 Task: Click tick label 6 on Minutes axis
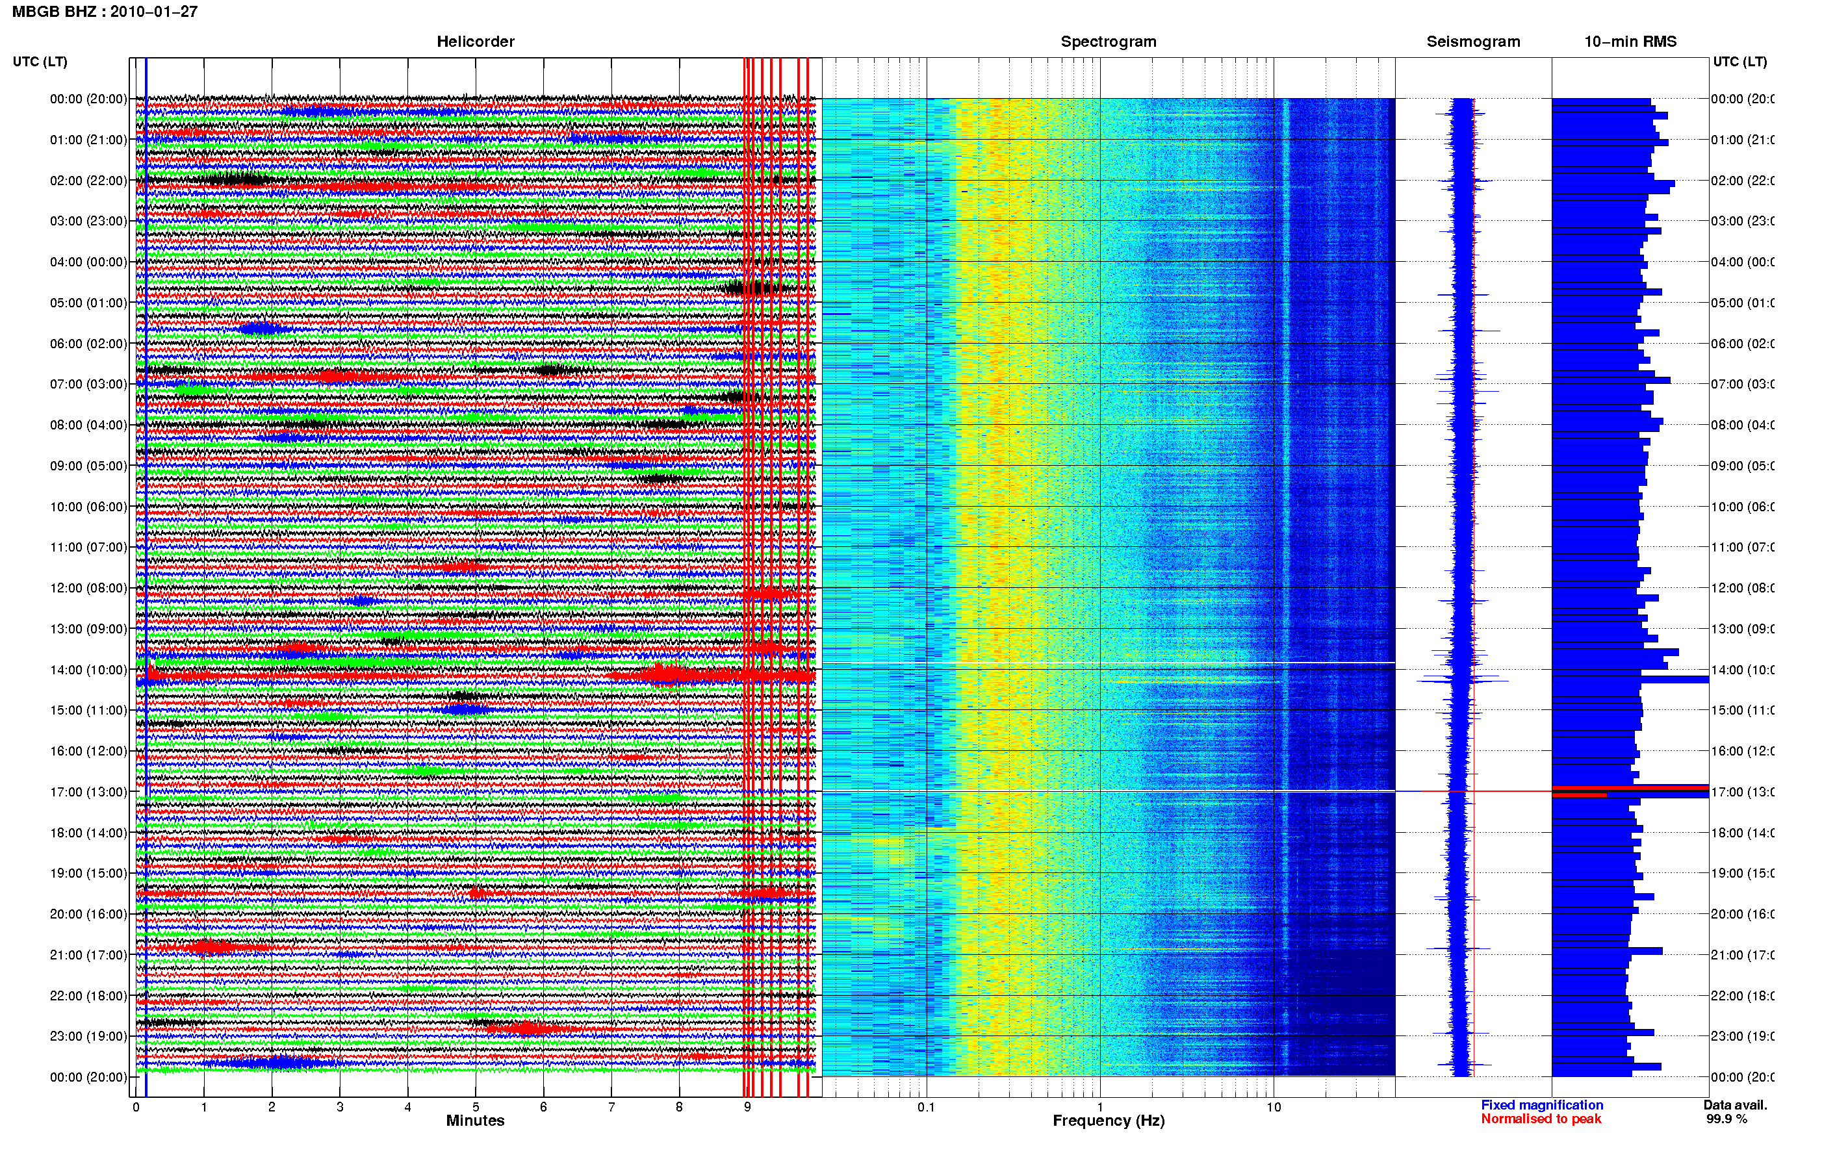tap(543, 1107)
